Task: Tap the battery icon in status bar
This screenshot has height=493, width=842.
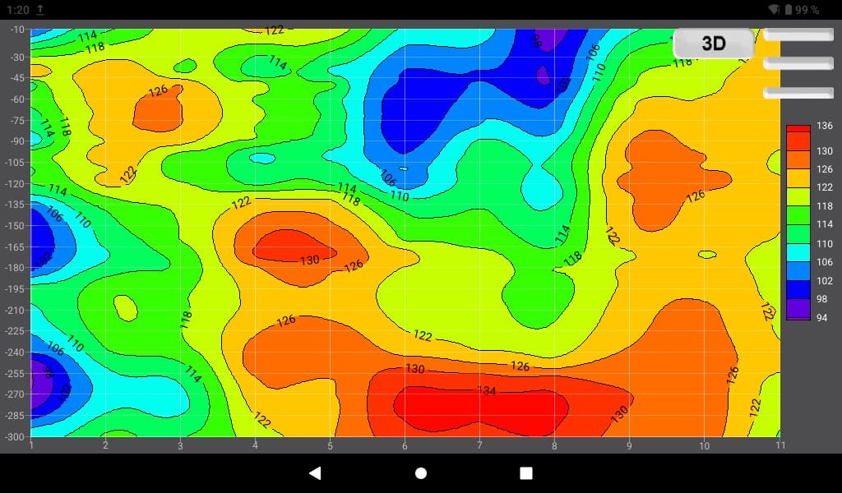Action: 788,10
